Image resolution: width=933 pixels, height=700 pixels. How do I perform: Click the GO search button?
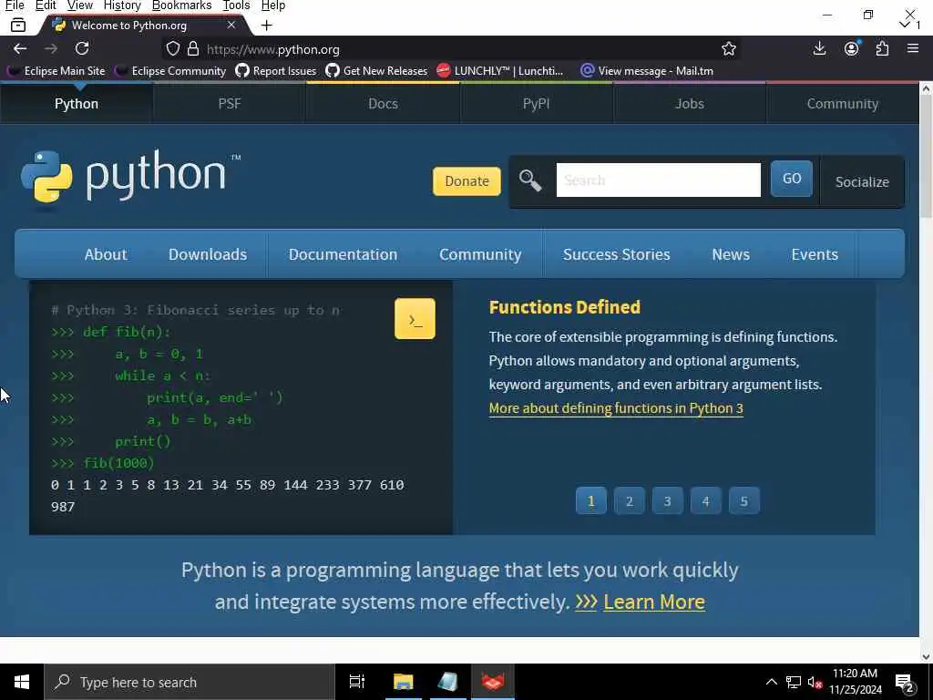pyautogui.click(x=792, y=179)
